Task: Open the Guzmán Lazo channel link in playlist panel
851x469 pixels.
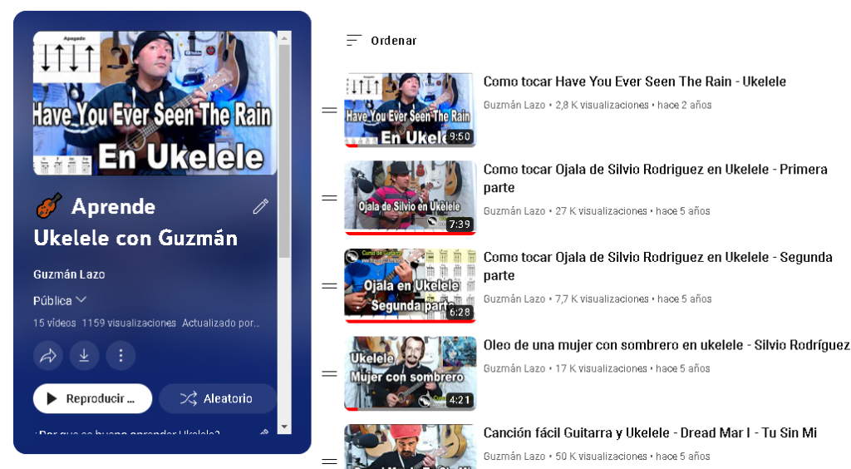Action: click(69, 274)
